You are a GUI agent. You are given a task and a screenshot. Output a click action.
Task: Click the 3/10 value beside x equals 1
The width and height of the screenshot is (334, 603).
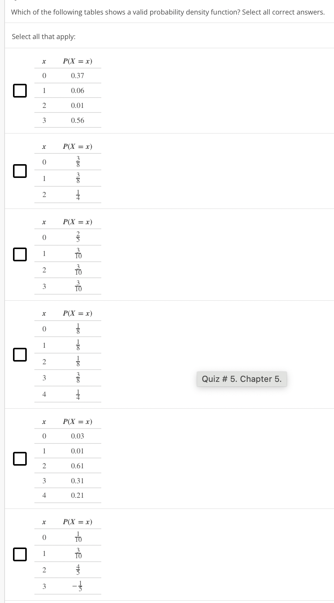(x=78, y=253)
